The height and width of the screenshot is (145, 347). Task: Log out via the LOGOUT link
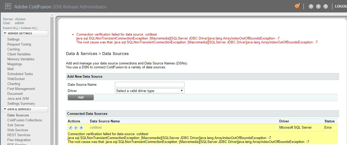point(341,6)
